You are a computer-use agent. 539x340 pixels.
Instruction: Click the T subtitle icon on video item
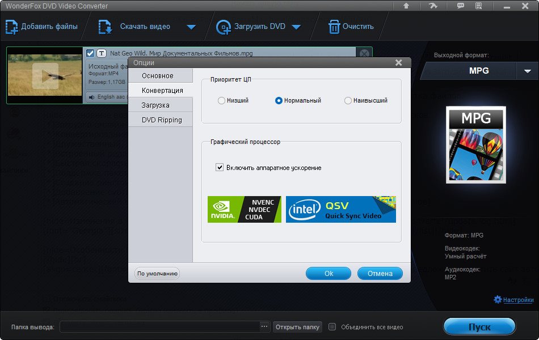click(x=101, y=53)
